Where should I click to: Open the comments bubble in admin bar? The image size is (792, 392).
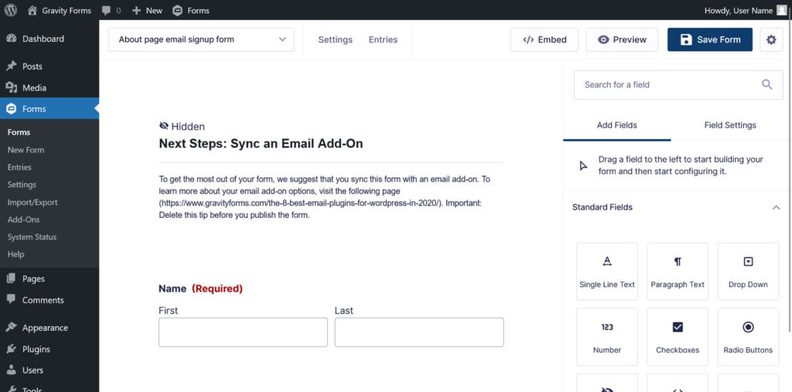pos(111,10)
